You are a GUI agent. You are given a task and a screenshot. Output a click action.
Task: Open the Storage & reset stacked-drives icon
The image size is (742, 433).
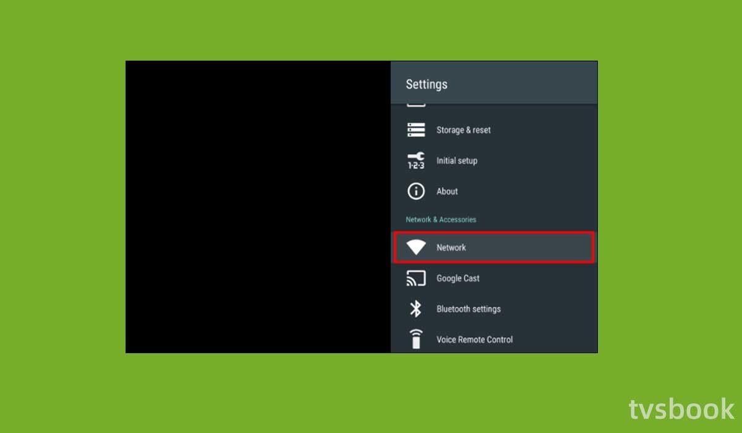pyautogui.click(x=416, y=130)
